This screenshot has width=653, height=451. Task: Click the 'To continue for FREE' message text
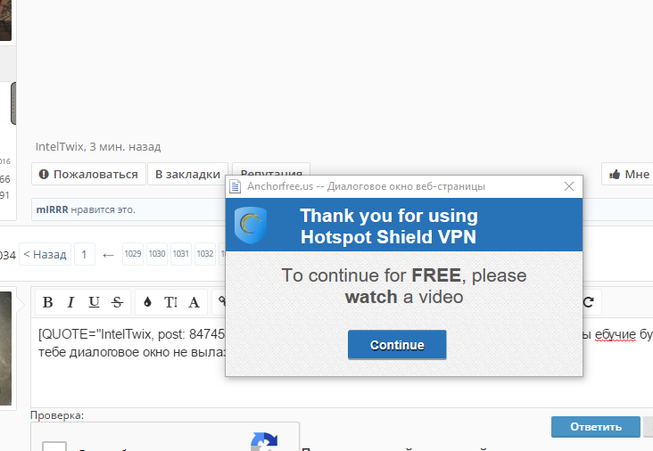[404, 286]
